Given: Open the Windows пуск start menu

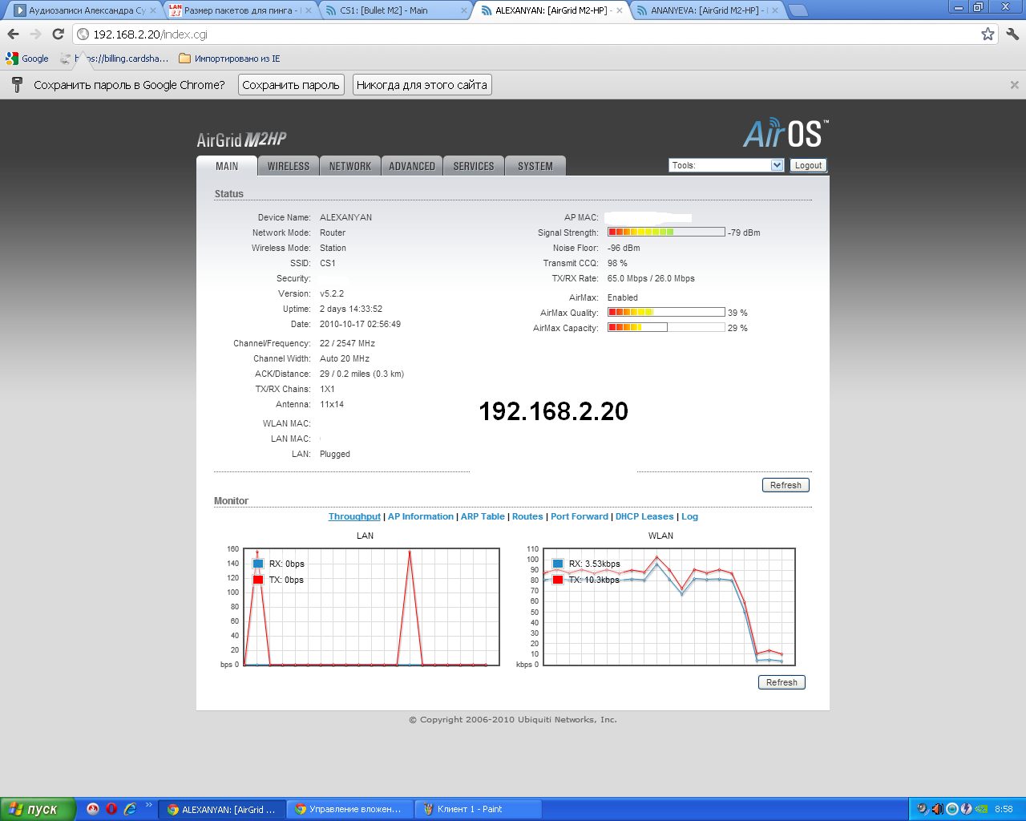Looking at the screenshot, I should coord(38,809).
